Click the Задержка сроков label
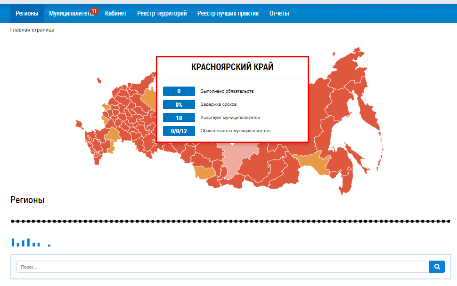 tap(219, 104)
